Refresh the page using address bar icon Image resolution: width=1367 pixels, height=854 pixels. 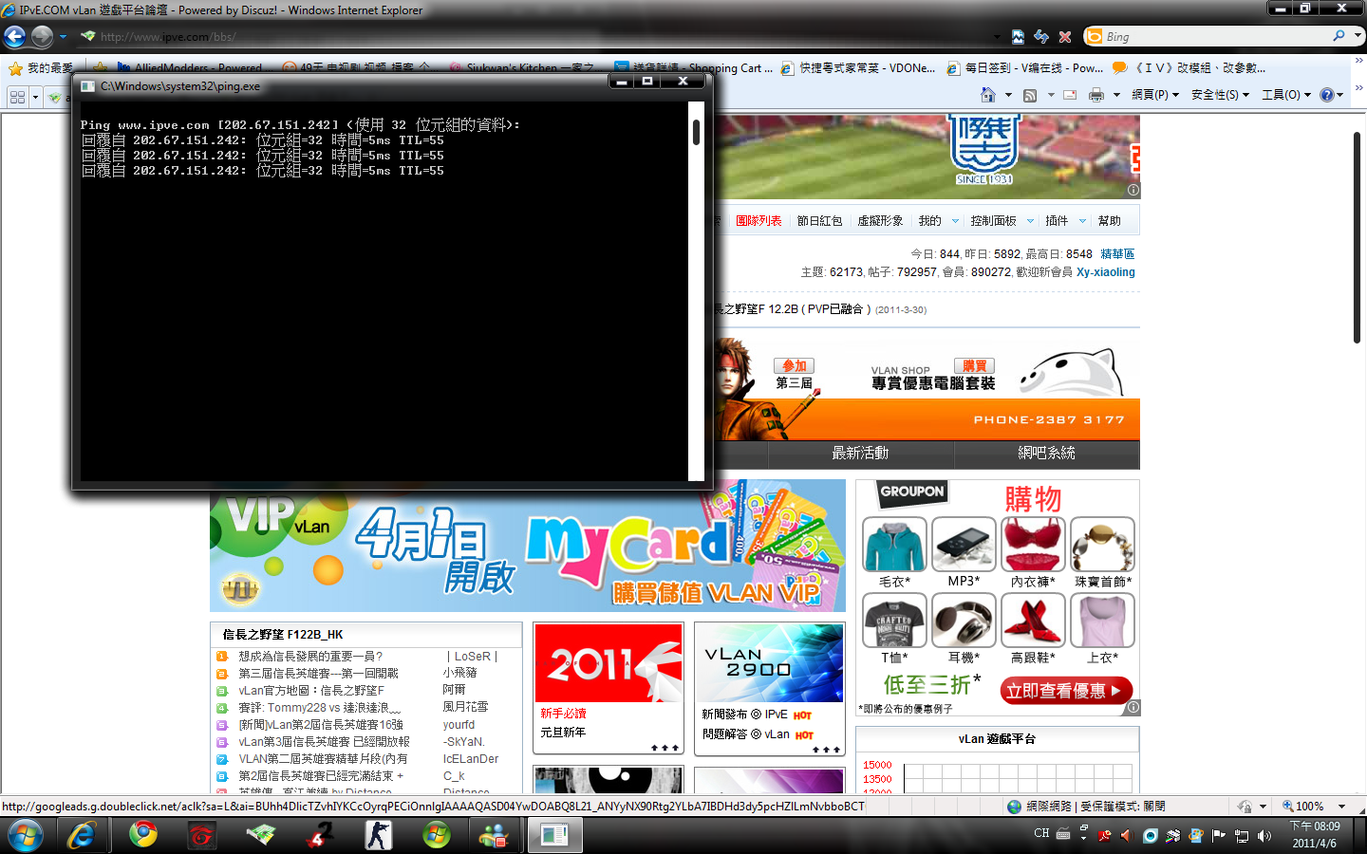point(1041,37)
